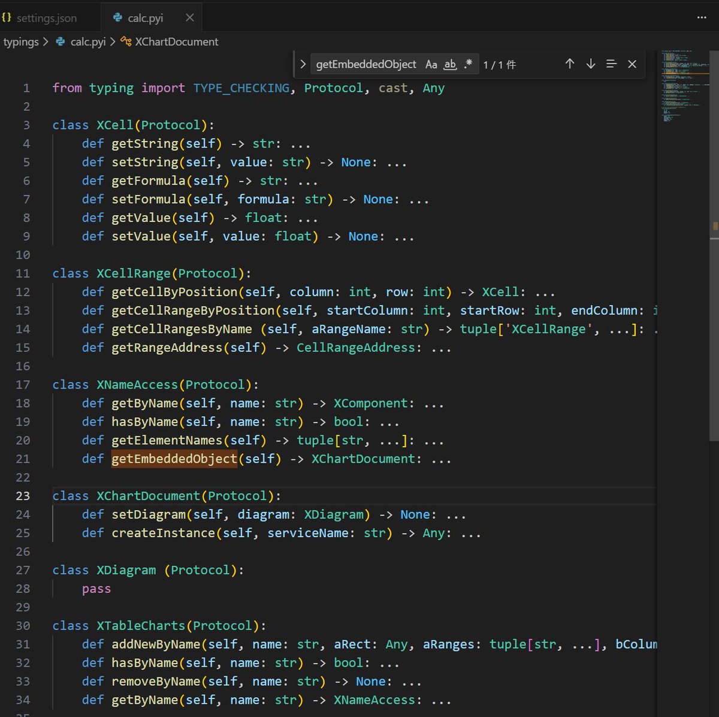
Task: Expand the replace field in find widget
Action: point(303,64)
